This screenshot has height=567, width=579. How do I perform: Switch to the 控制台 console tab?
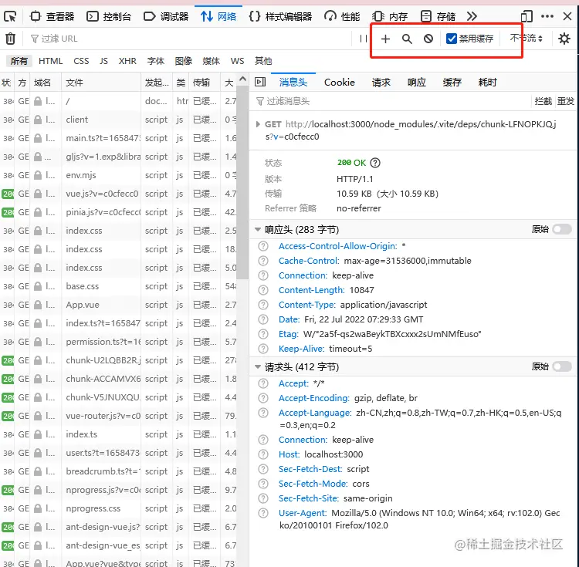pos(109,17)
